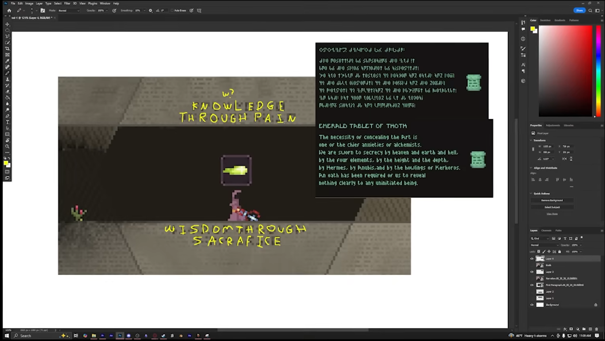
Task: Click the View More link
Action: click(x=552, y=214)
